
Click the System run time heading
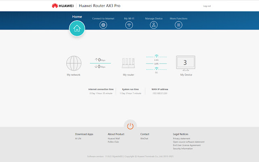[130, 89]
